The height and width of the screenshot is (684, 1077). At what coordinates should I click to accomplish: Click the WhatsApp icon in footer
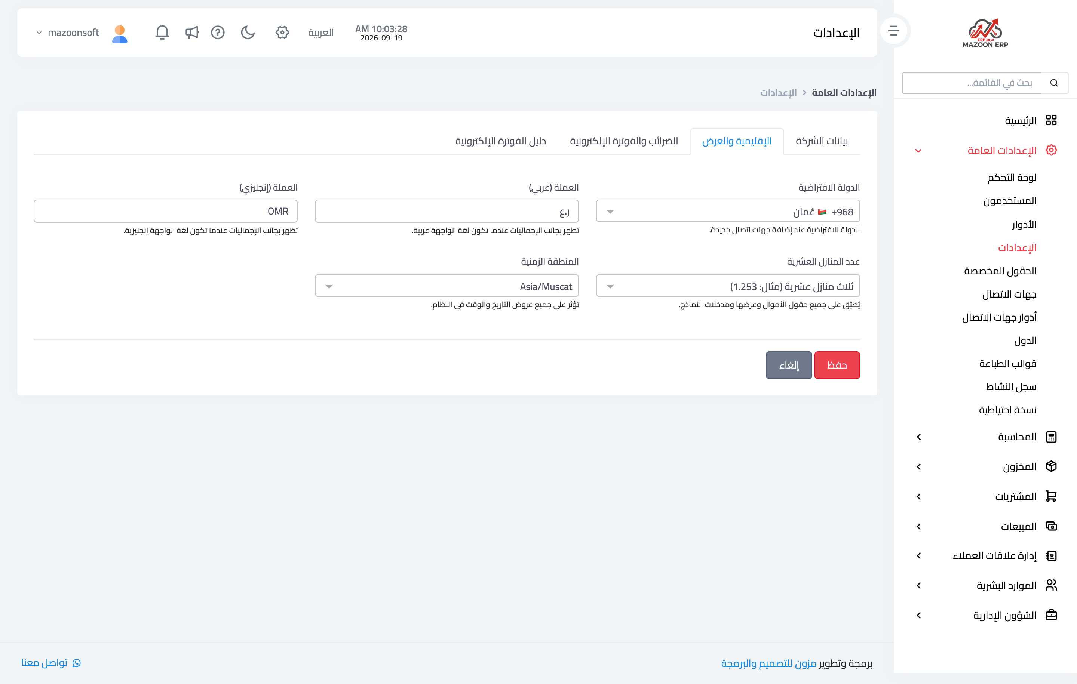[77, 663]
